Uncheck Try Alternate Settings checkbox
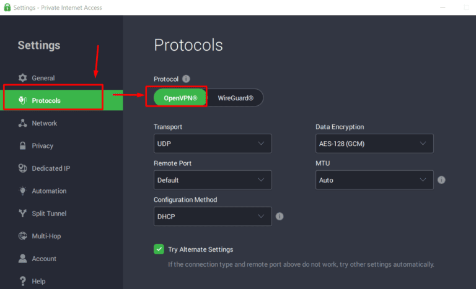476x289 pixels. click(x=159, y=249)
